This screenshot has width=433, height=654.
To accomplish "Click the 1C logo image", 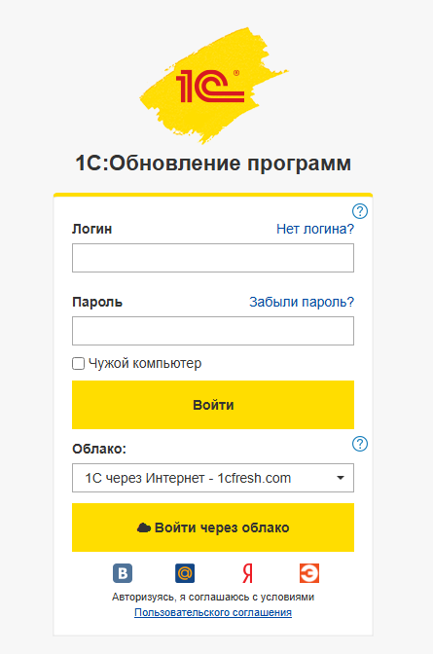I will (213, 86).
